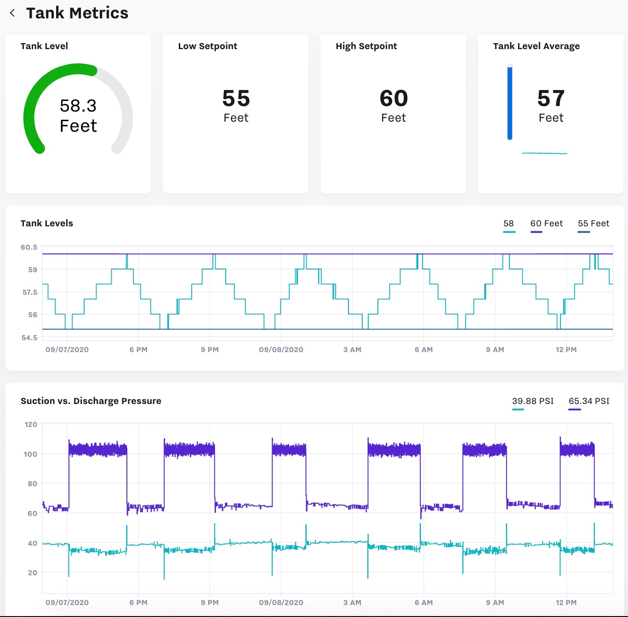Click the 09/08/2020 label on Tank Levels axis
Image resolution: width=628 pixels, height=617 pixels.
[281, 350]
